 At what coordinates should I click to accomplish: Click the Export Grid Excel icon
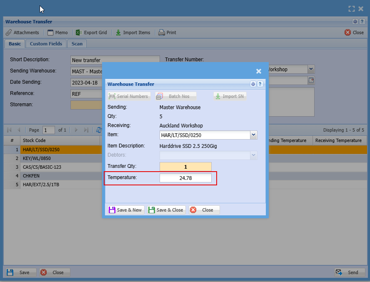coord(78,32)
